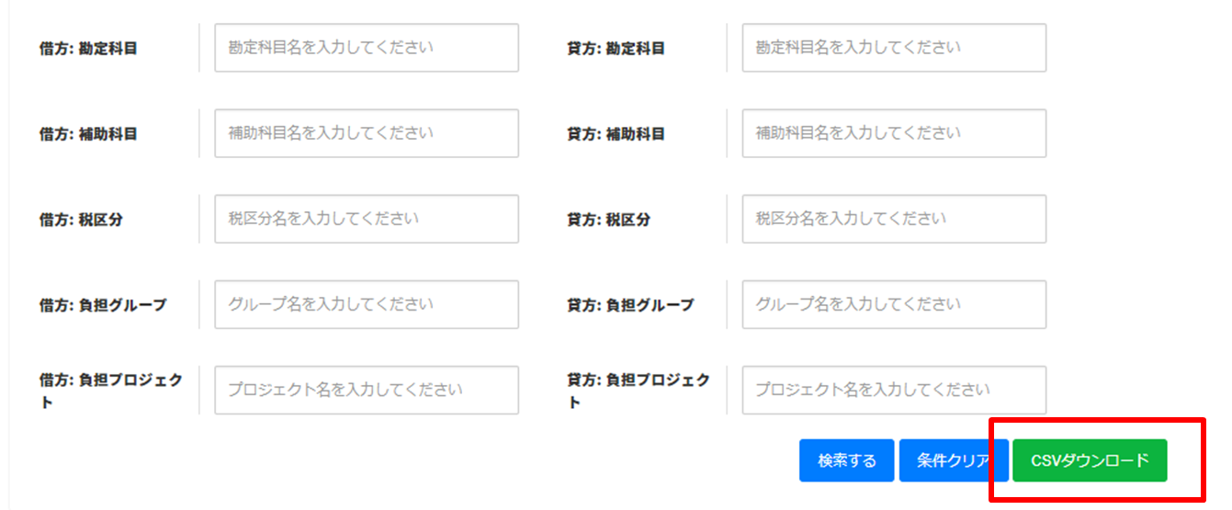Click the 検索する search button
This screenshot has height=510, width=1232.
846,460
